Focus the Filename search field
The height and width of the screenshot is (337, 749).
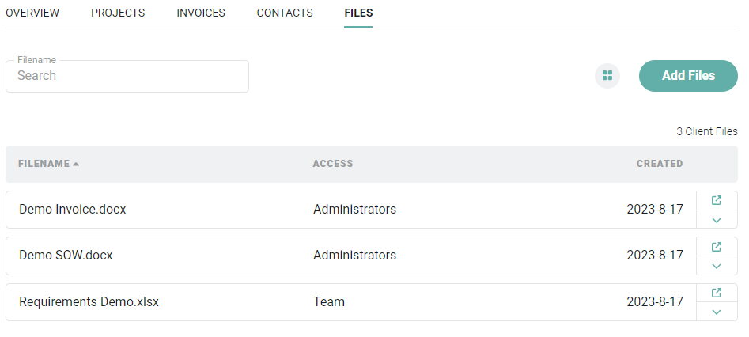coord(127,76)
